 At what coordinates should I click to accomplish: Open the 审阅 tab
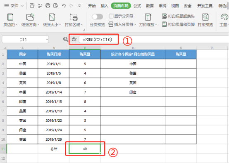point(162,6)
